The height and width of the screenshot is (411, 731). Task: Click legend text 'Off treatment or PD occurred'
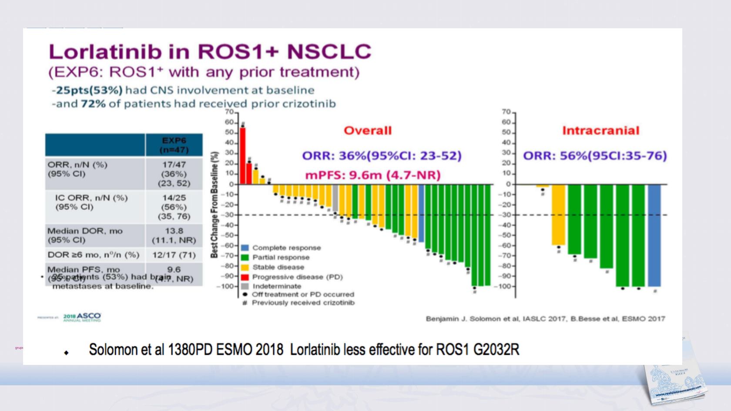303,294
